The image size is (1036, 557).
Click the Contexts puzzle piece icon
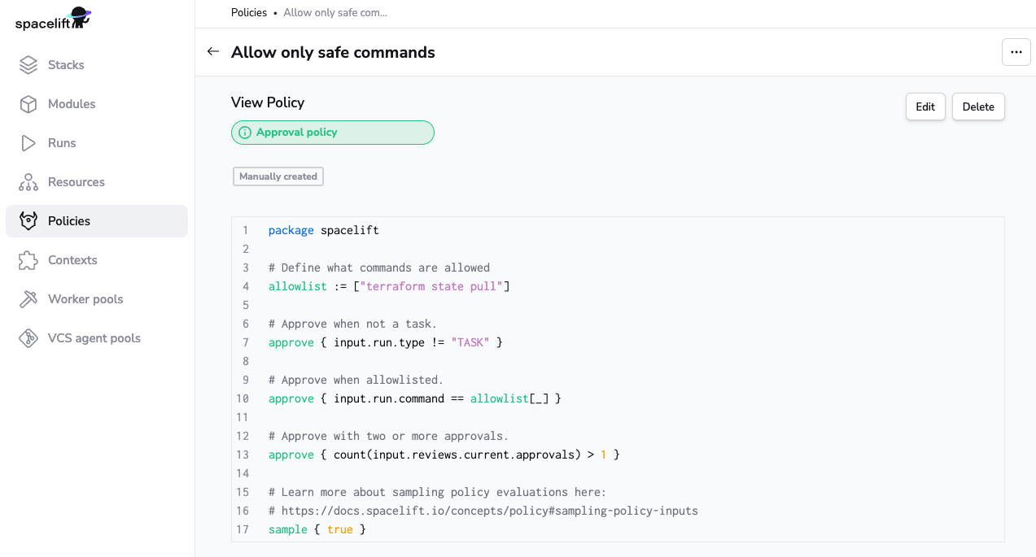click(x=28, y=260)
